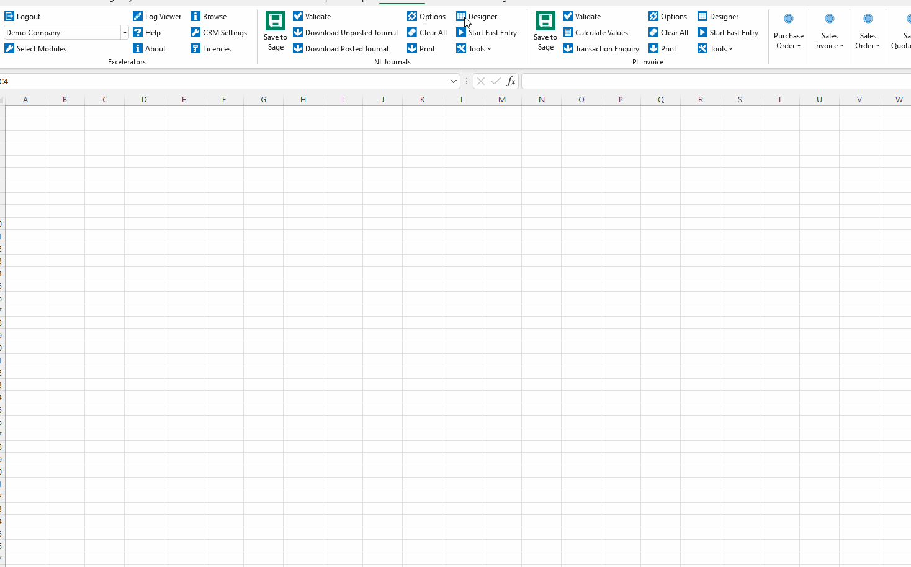This screenshot has height=567, width=911.
Task: Open PL Invoice Options
Action: (x=668, y=17)
